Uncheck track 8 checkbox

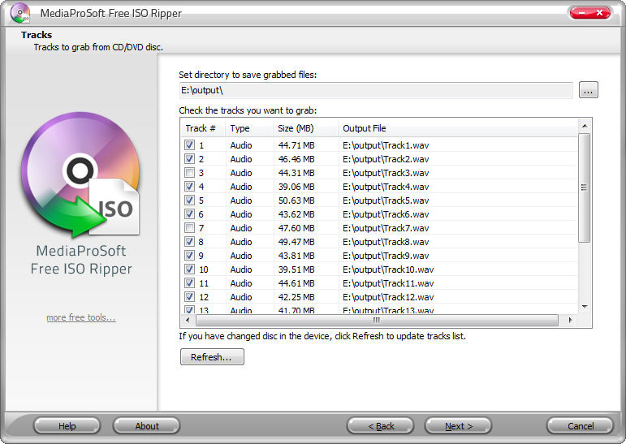coord(190,242)
